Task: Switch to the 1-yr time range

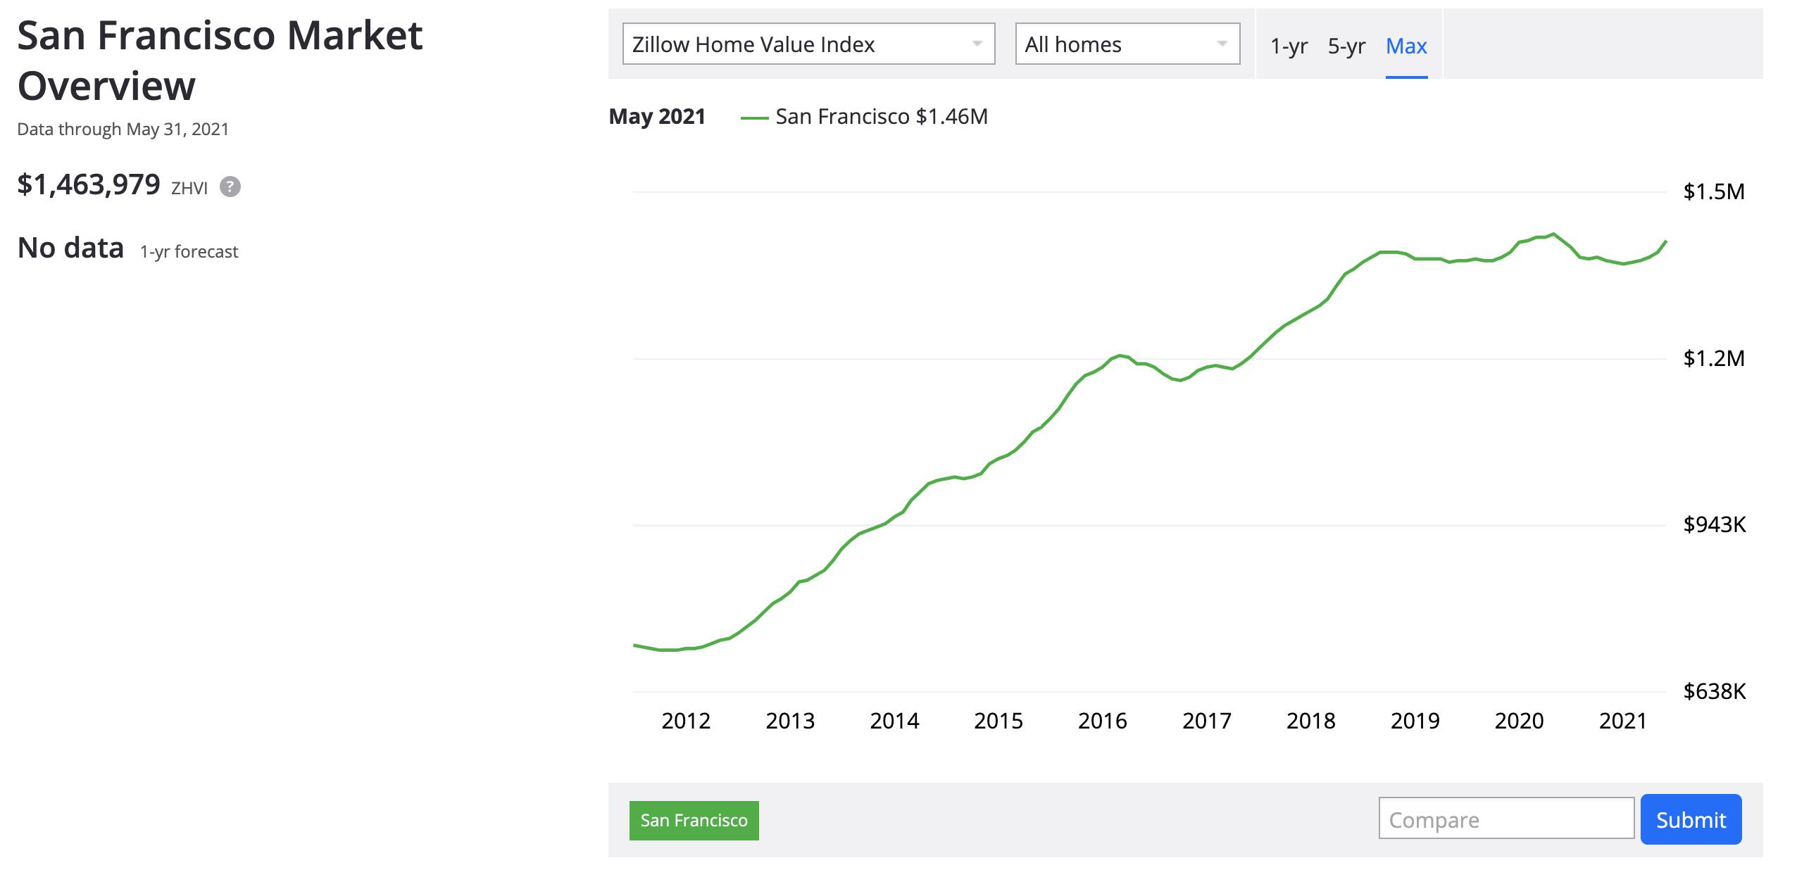Action: pos(1289,46)
